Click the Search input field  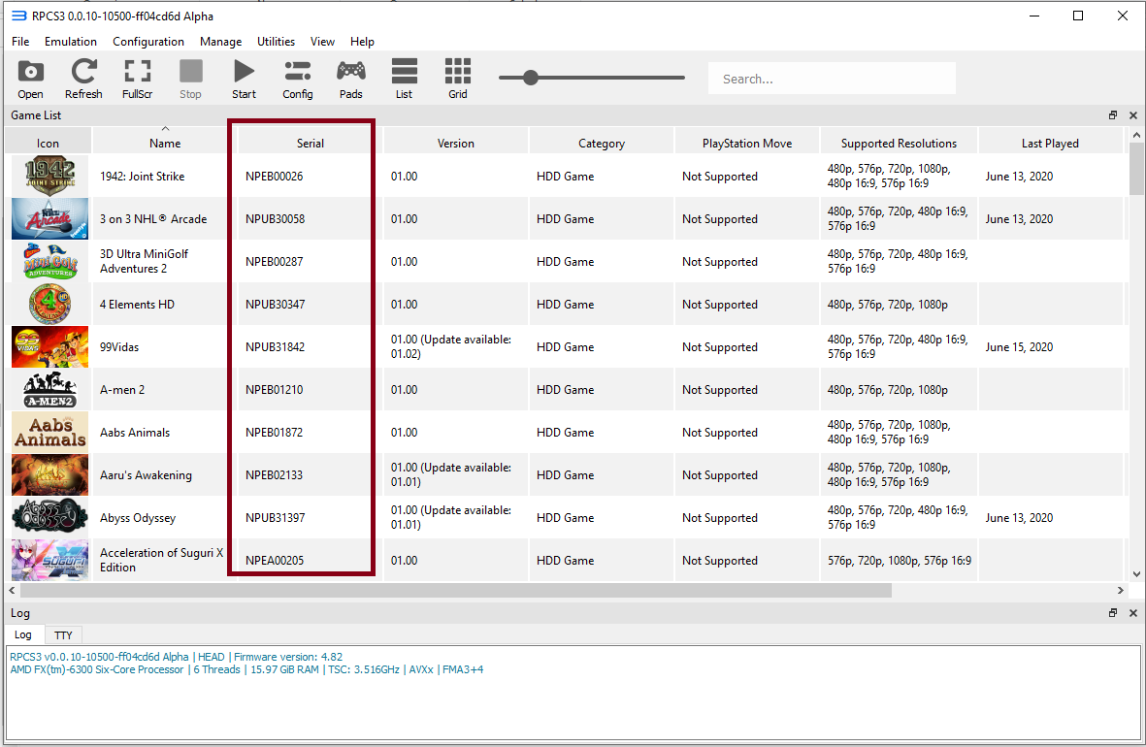832,79
